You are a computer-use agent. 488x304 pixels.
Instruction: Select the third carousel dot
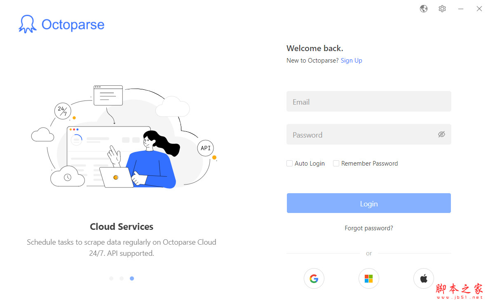click(x=132, y=278)
